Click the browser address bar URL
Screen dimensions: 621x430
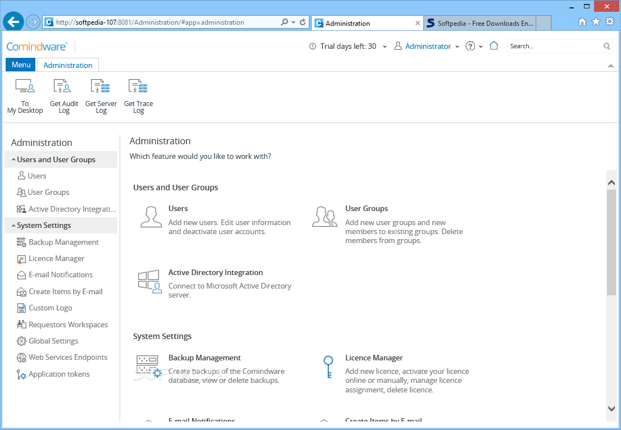[x=150, y=22]
